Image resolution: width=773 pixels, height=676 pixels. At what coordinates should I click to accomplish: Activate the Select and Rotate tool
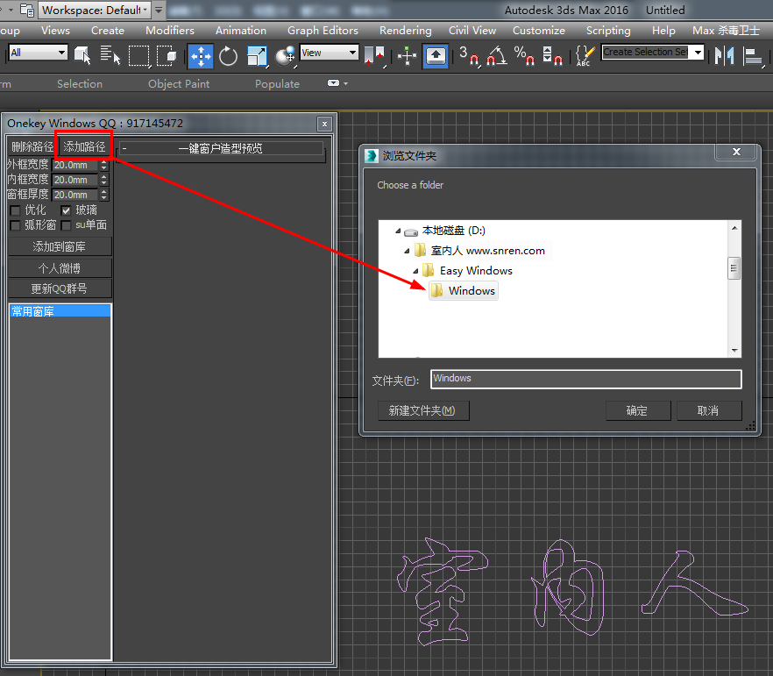click(228, 56)
